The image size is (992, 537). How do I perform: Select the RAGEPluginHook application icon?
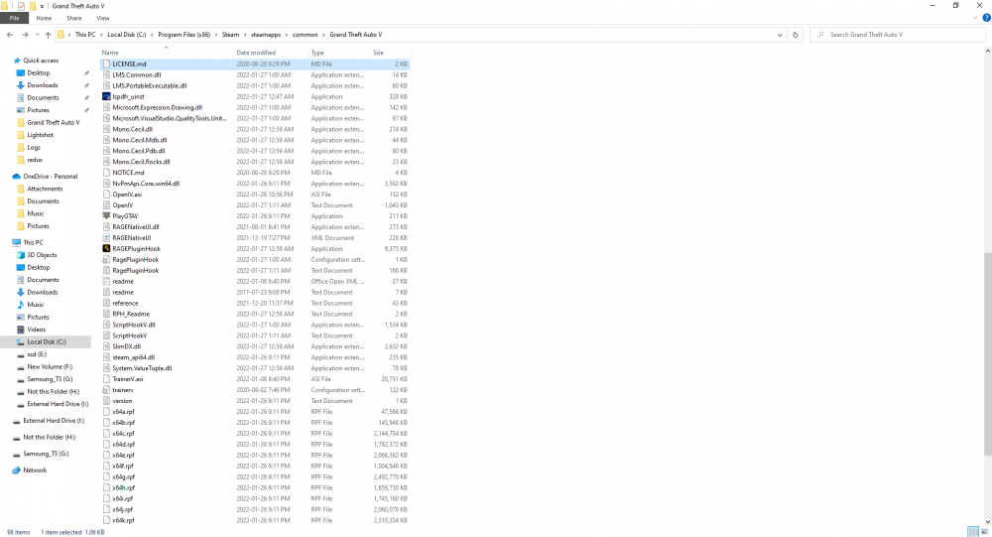(106, 249)
